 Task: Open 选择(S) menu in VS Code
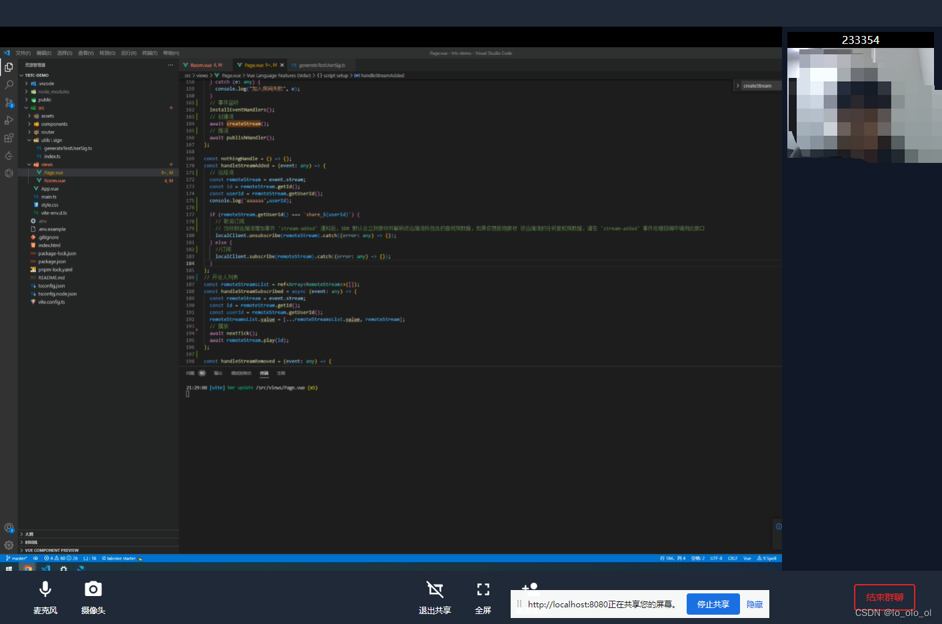pyautogui.click(x=65, y=53)
